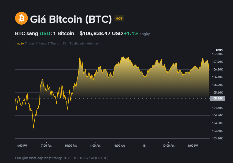
Task: Show the 1Y chart range
Action: (x=64, y=43)
